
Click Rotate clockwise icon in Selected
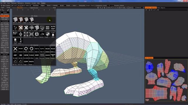[x=26, y=49]
